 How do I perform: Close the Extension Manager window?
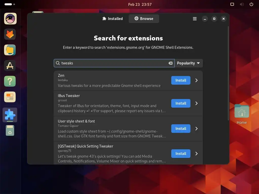[x=224, y=19]
